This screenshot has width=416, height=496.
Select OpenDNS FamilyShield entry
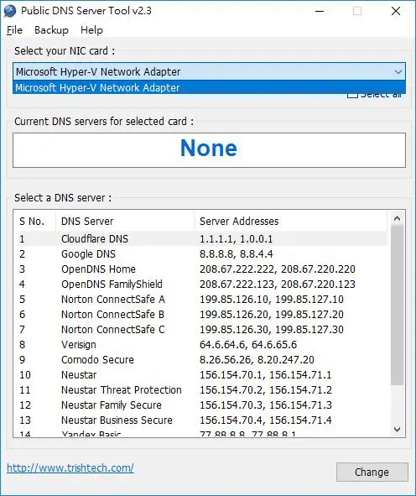[x=201, y=284]
